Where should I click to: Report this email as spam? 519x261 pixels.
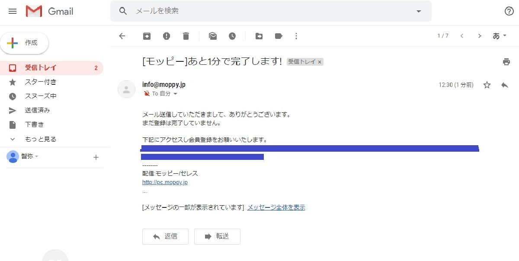(167, 36)
